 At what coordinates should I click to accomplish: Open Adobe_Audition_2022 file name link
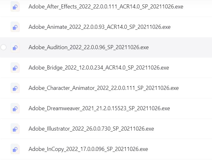(x=88, y=47)
